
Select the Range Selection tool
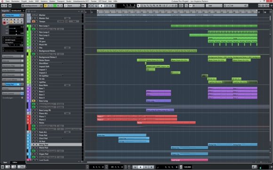[142, 6]
